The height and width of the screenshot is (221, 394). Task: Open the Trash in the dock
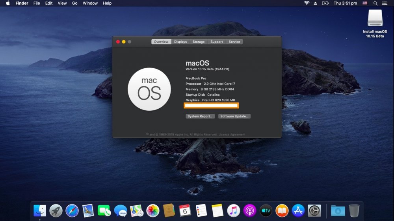click(354, 210)
